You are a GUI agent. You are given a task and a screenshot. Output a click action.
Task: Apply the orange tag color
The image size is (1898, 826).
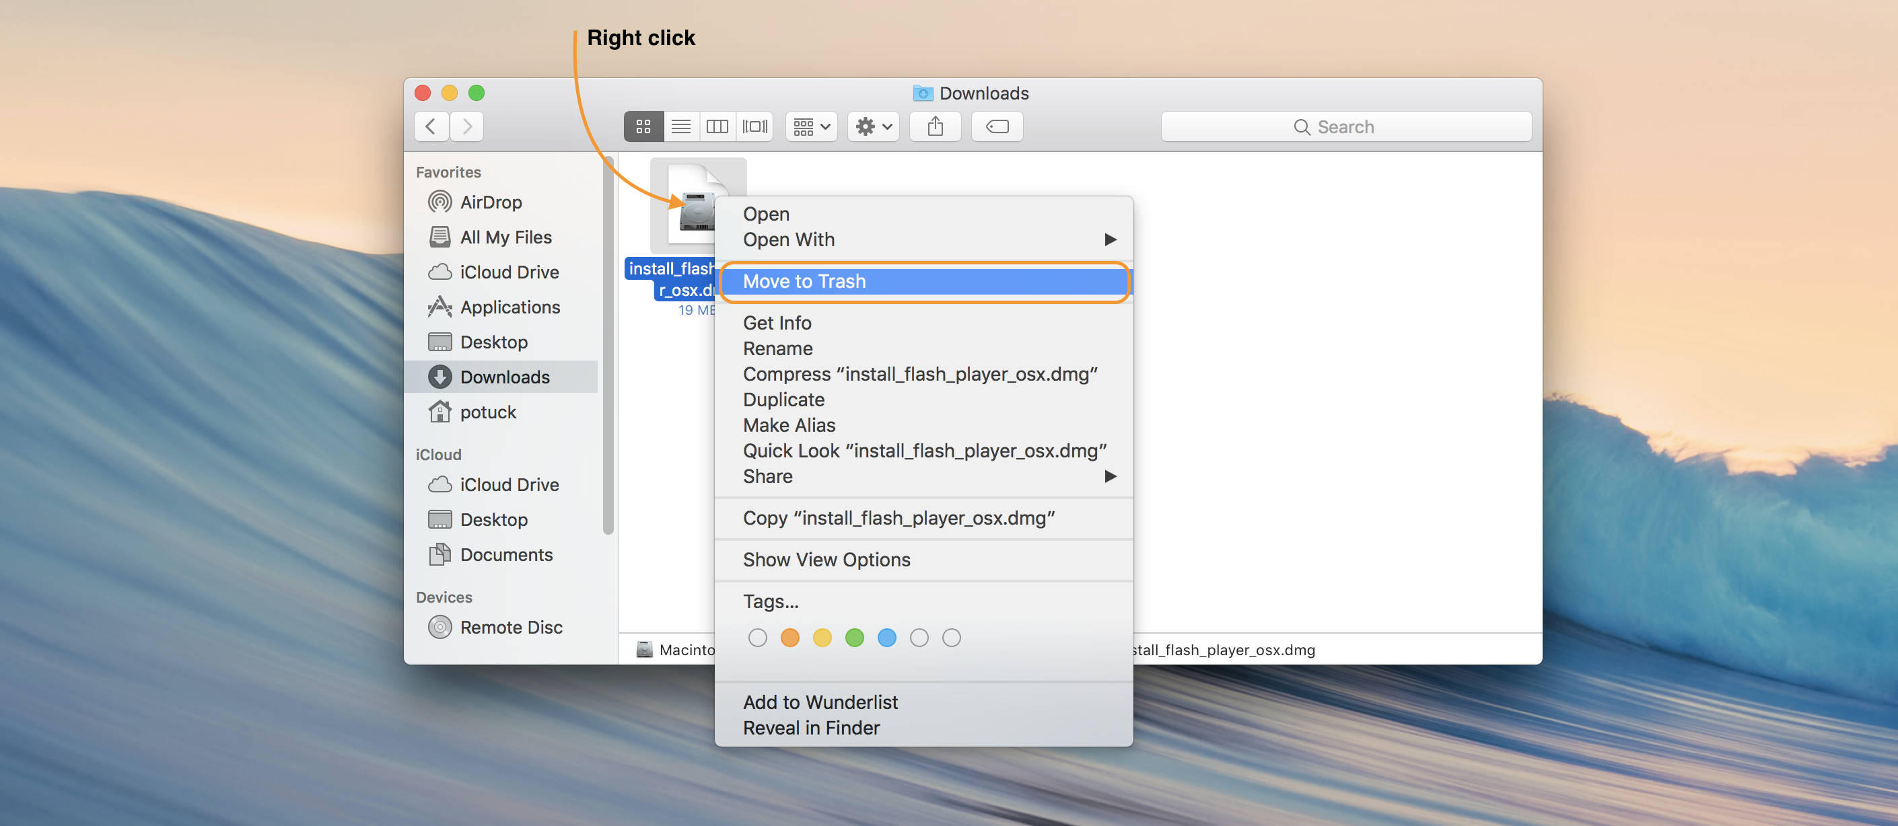click(789, 638)
